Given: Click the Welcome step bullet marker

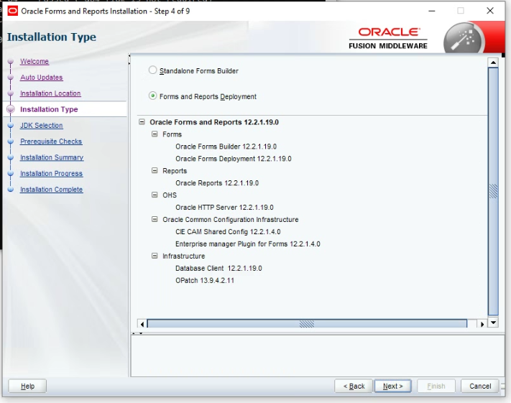Looking at the screenshot, I should 11,61.
